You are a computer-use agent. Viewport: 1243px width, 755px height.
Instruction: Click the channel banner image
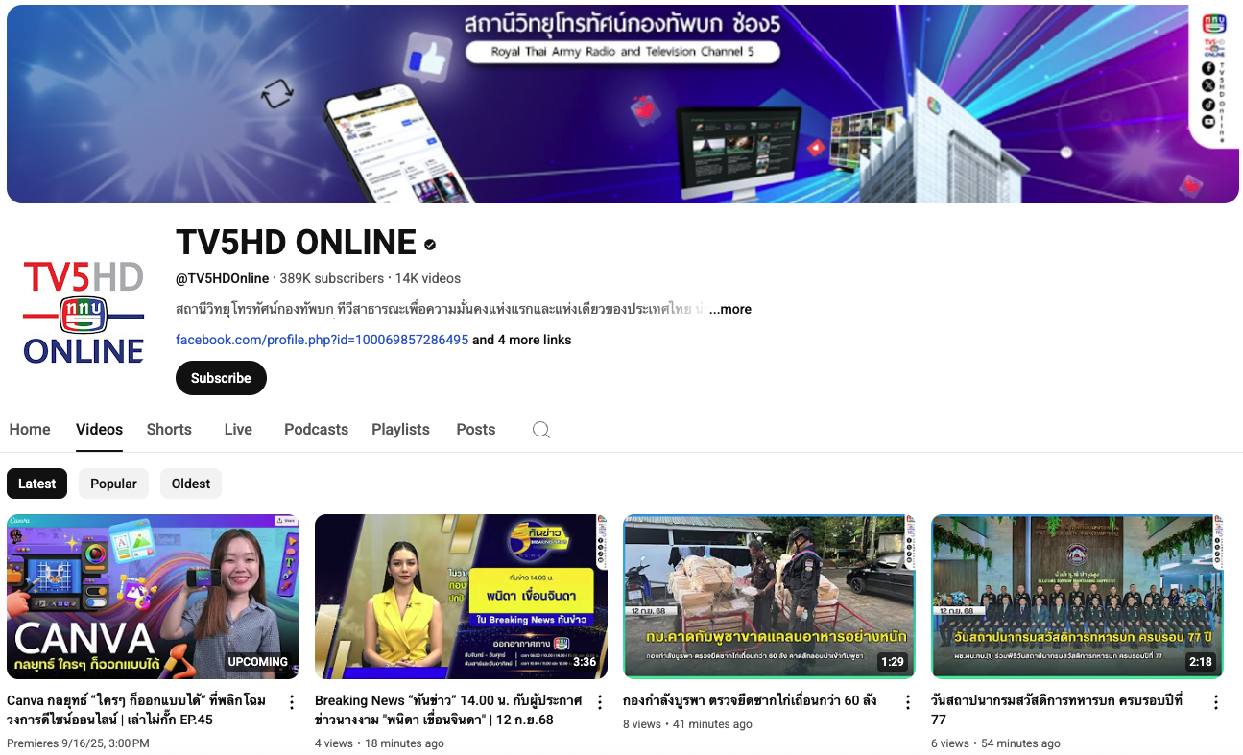point(622,104)
